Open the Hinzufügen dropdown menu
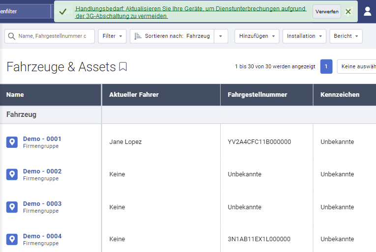This screenshot has height=252, width=376. (x=257, y=36)
